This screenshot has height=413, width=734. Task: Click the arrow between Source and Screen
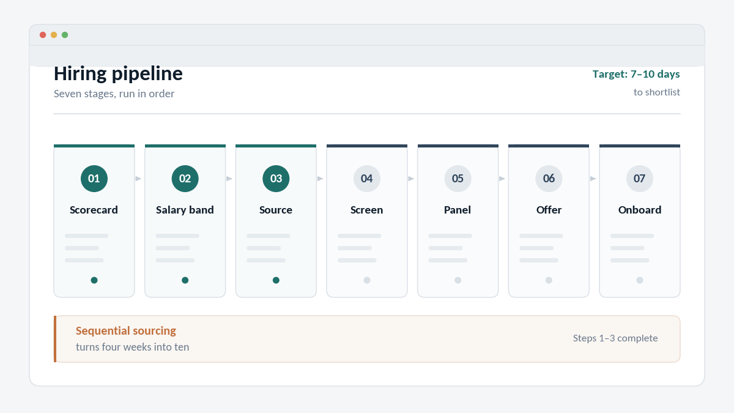tap(321, 179)
